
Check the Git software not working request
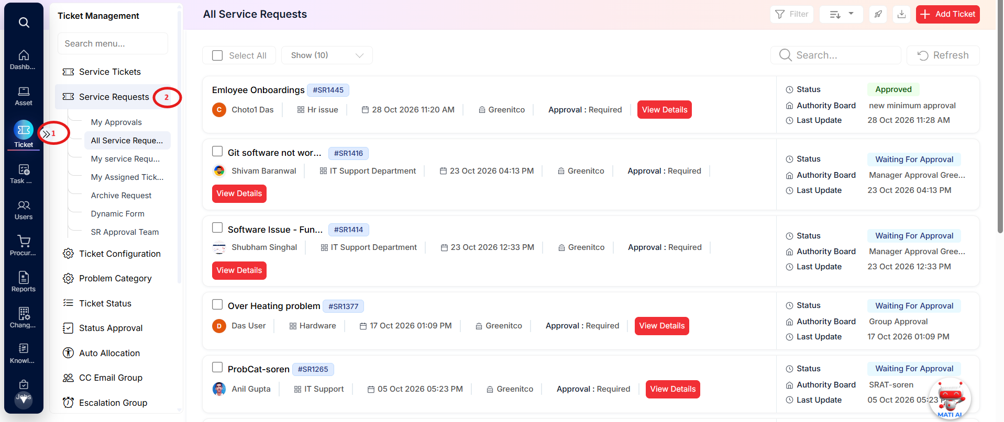click(x=217, y=151)
